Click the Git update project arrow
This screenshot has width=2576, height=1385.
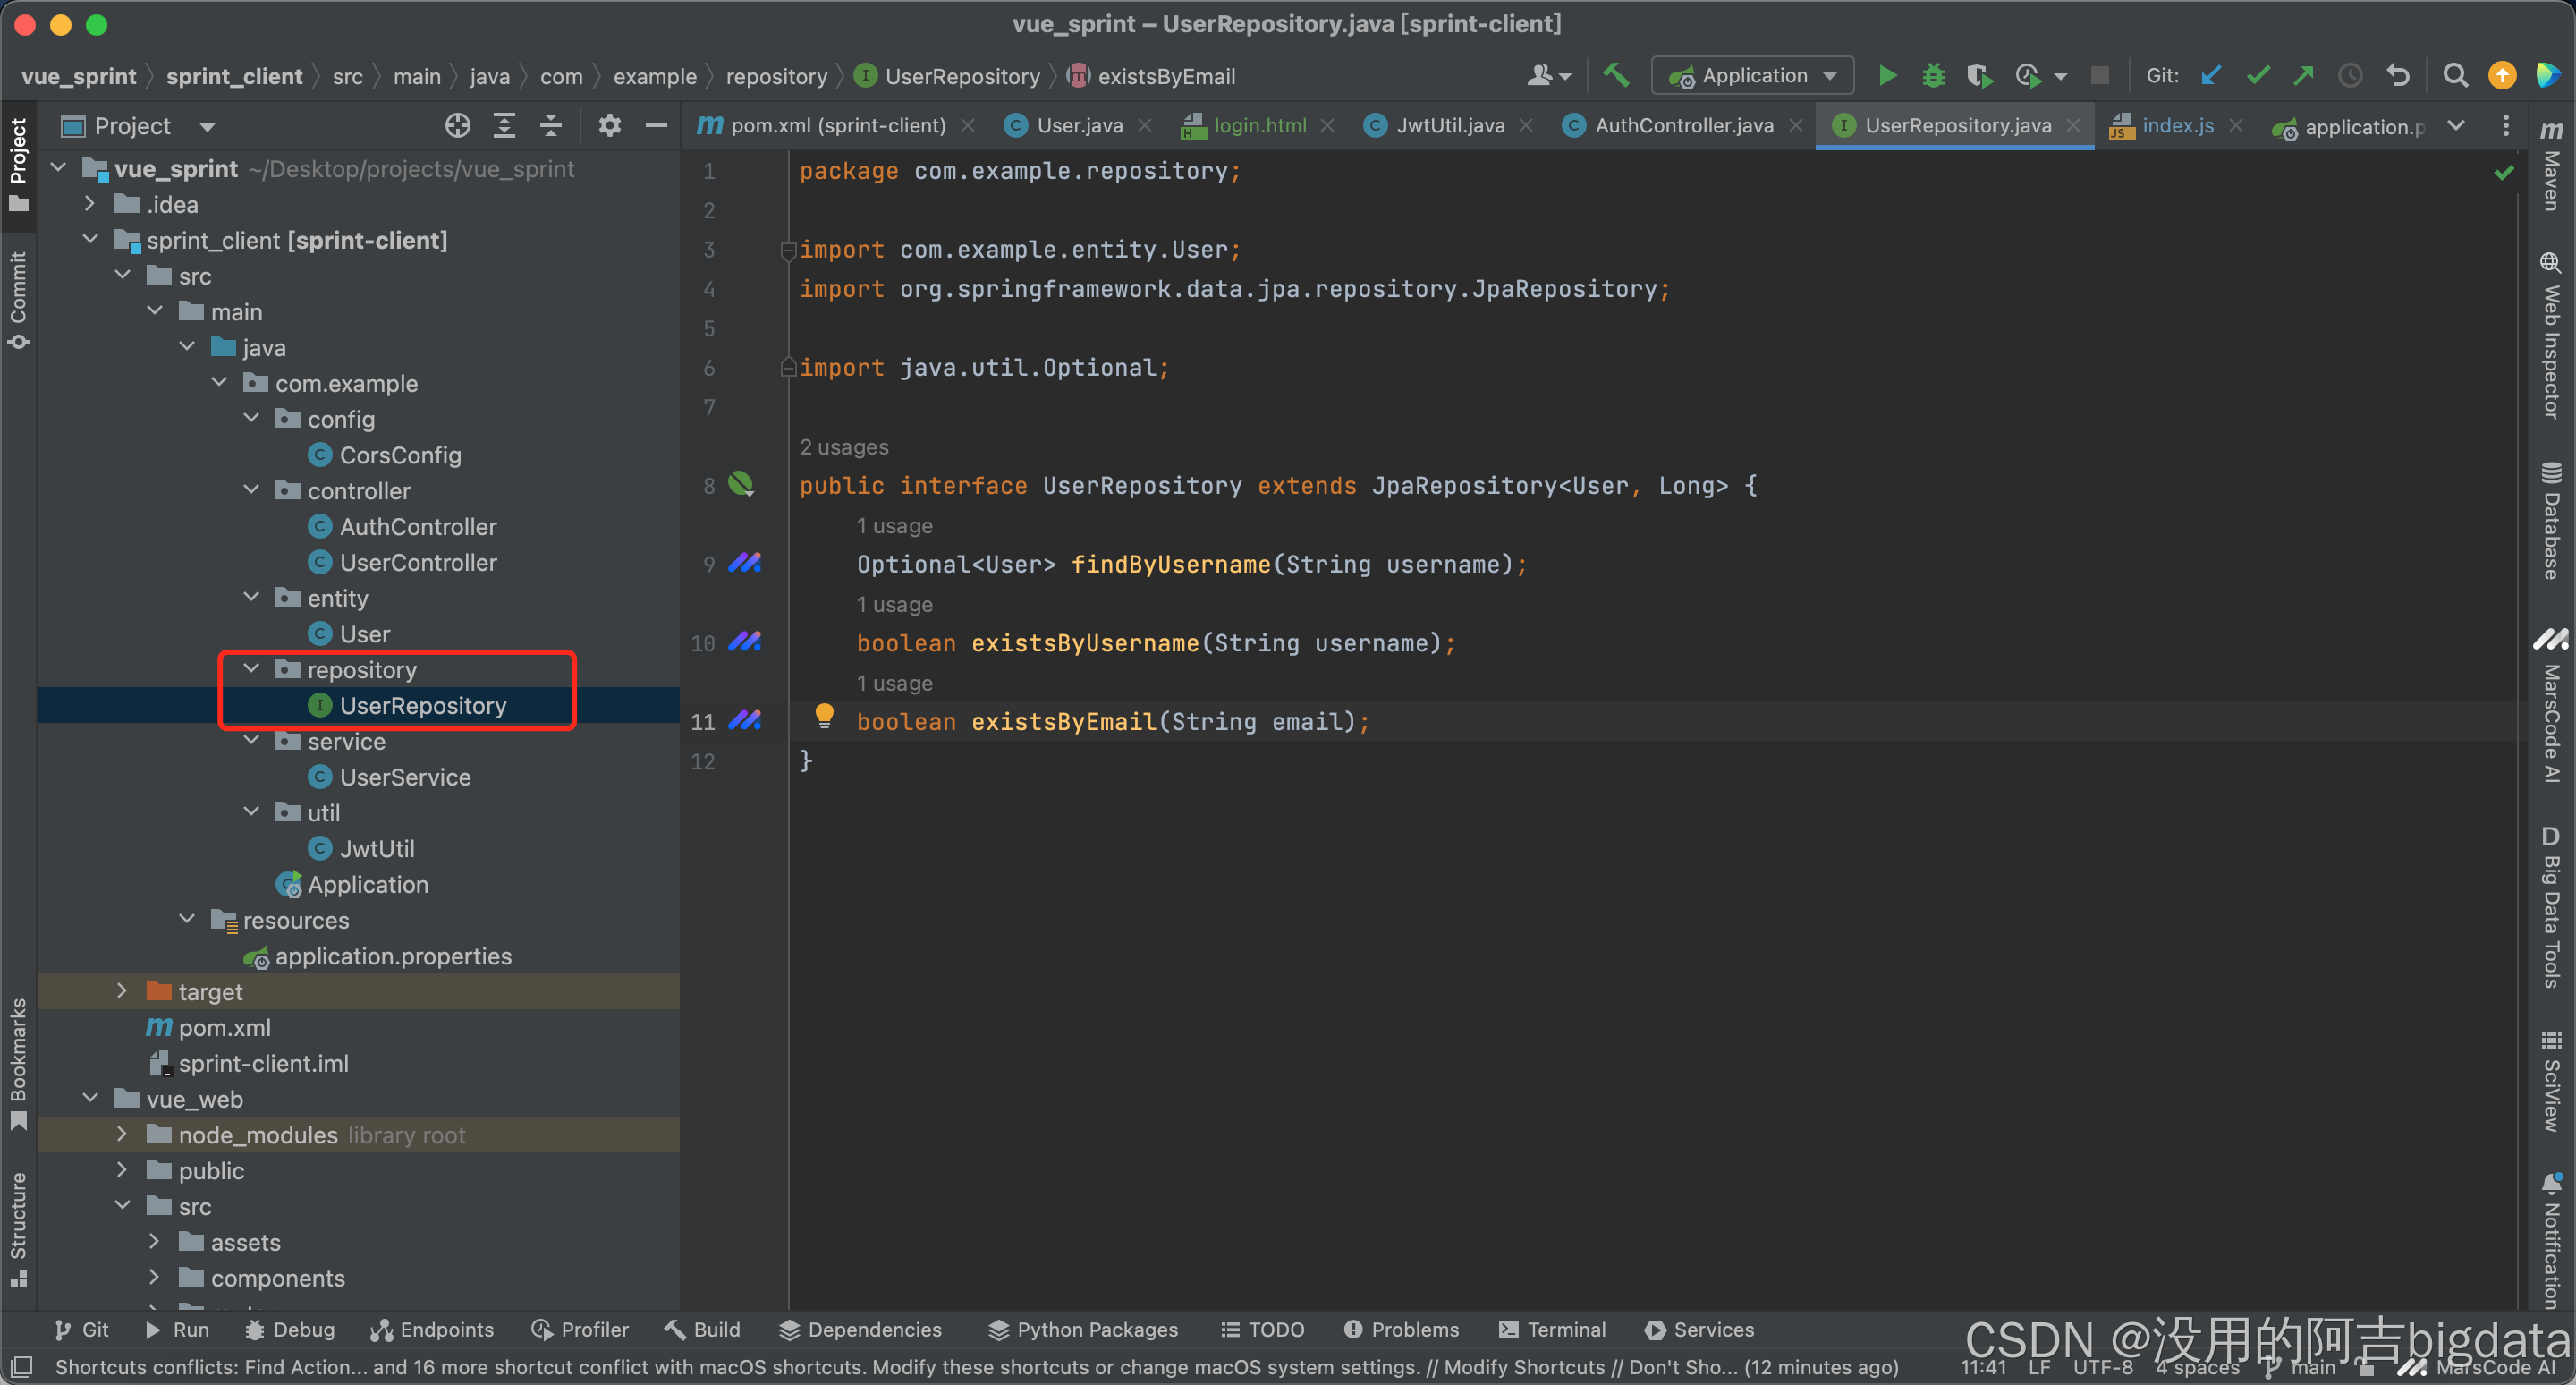click(2211, 76)
